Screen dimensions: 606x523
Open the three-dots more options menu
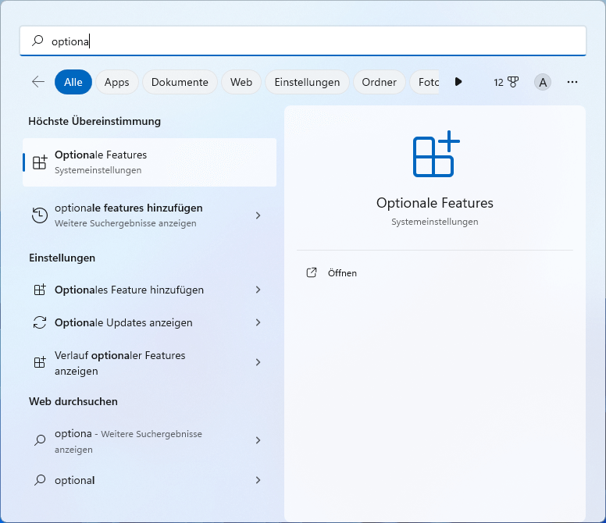coord(572,82)
